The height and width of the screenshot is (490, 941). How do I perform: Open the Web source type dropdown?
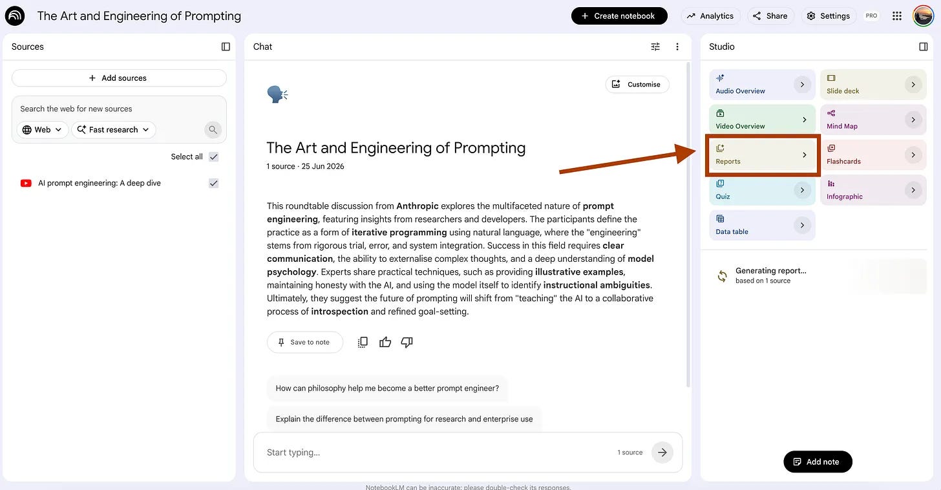43,129
